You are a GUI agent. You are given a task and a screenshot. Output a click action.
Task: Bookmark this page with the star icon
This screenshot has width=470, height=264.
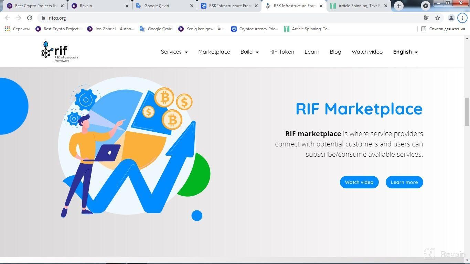(438, 18)
